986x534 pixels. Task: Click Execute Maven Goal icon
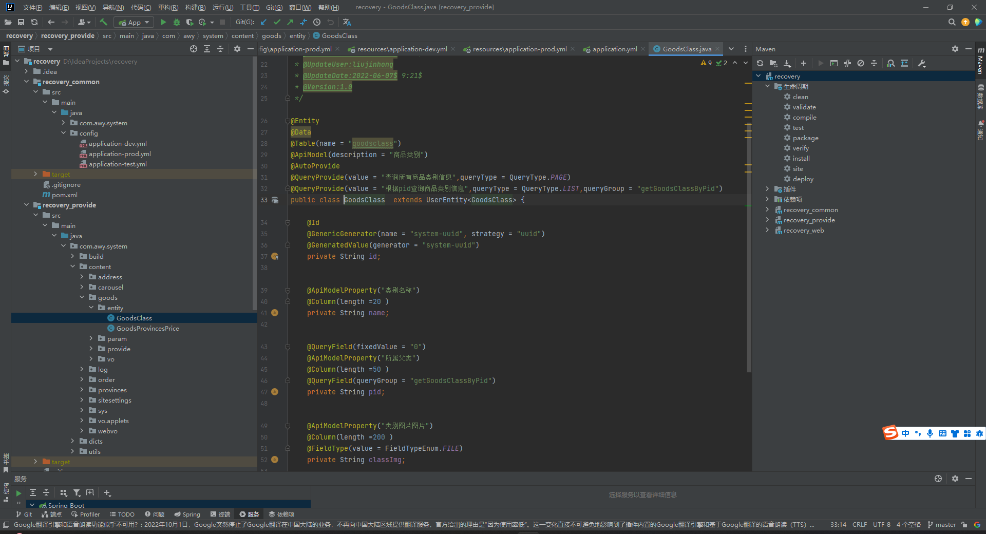click(834, 63)
